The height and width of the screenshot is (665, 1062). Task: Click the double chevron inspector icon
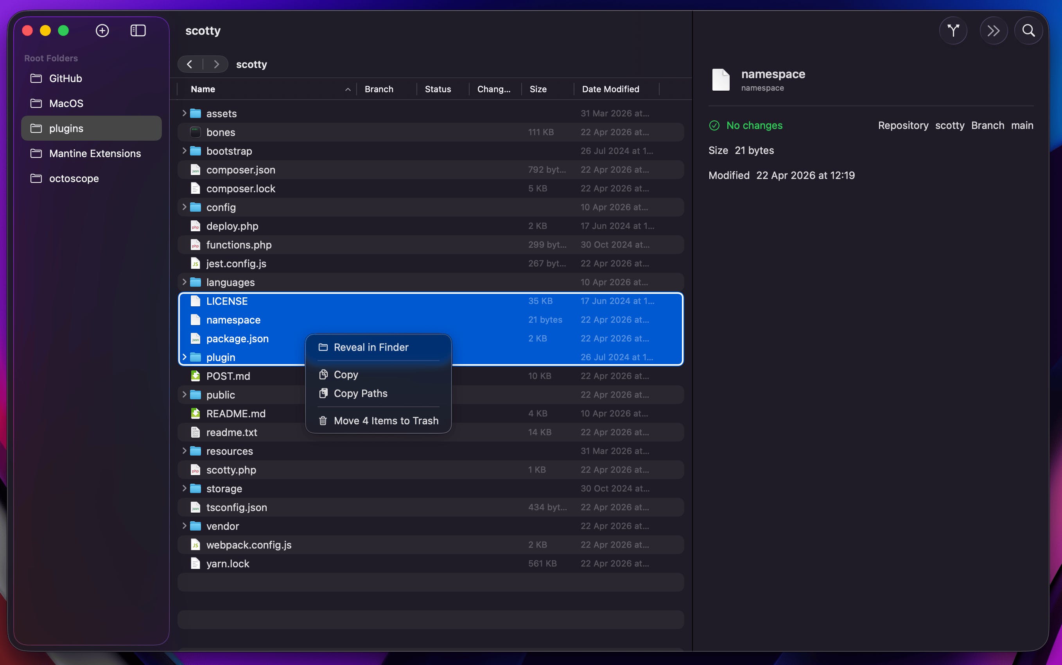[993, 30]
